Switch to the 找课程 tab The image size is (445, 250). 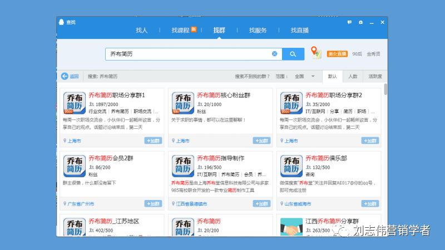(x=180, y=31)
